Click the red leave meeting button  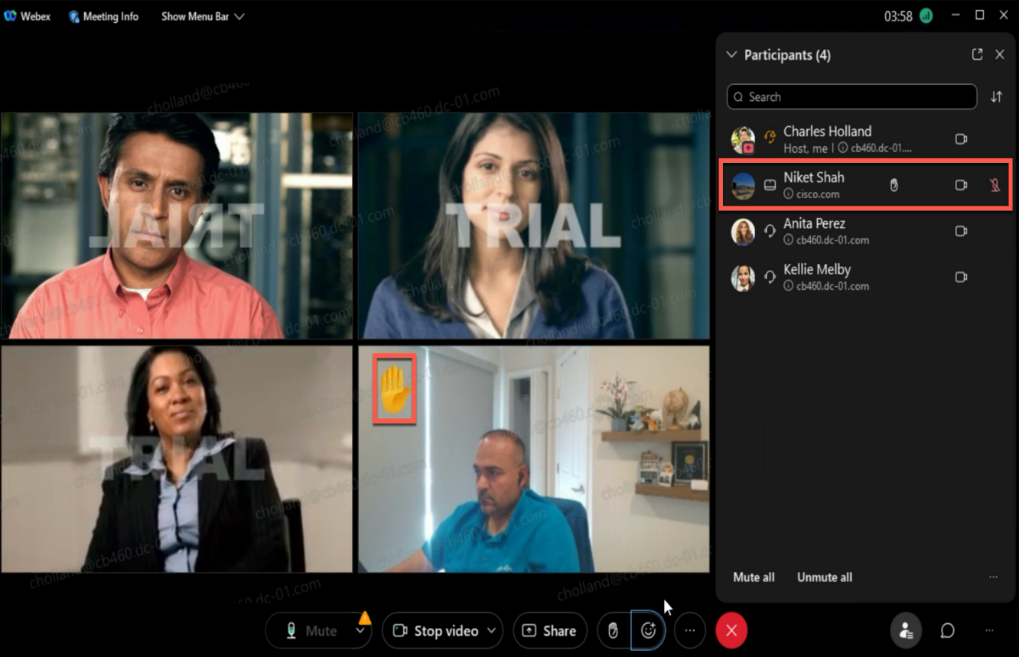[731, 631]
